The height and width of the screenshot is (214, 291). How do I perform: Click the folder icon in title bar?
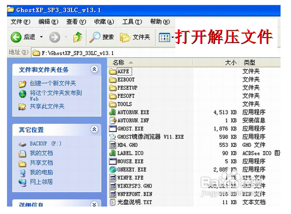point(11,9)
